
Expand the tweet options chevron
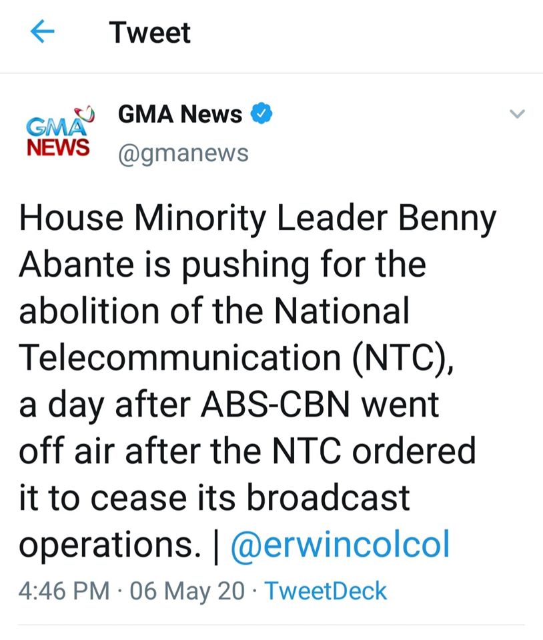tap(517, 114)
